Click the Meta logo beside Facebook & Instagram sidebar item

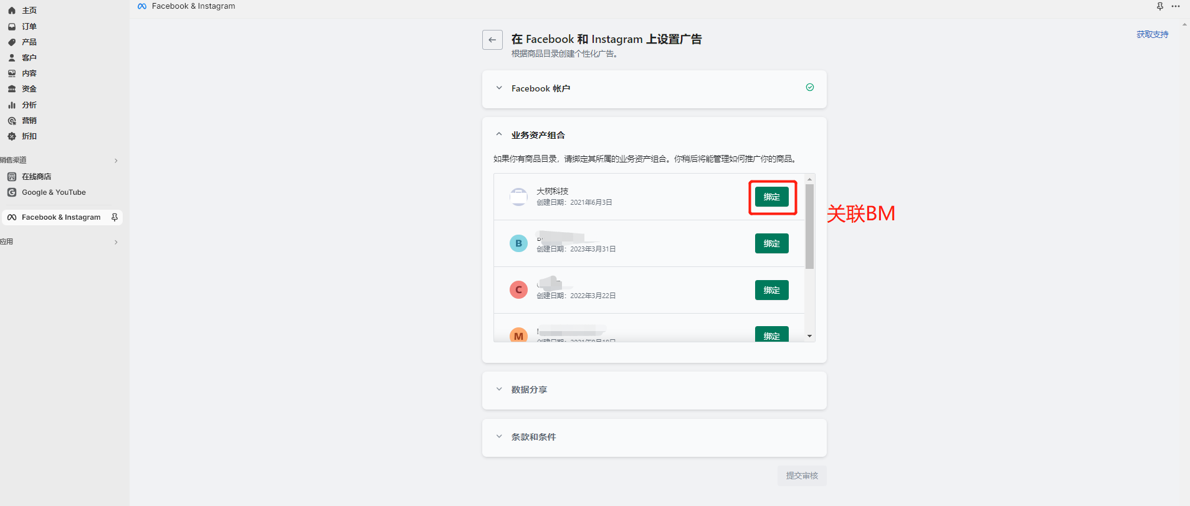(12, 217)
